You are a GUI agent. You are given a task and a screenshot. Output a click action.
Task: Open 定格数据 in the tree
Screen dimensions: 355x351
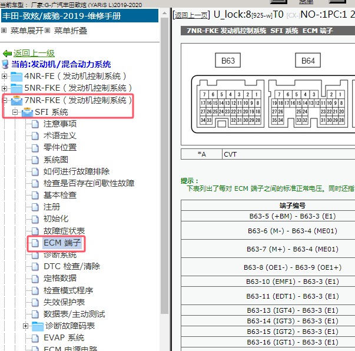tap(60, 279)
